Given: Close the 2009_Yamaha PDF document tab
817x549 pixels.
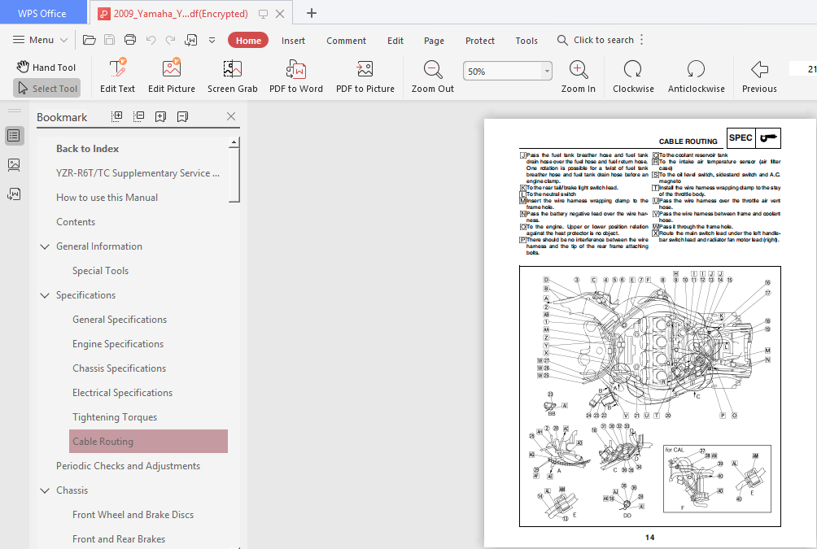Looking at the screenshot, I should 280,14.
